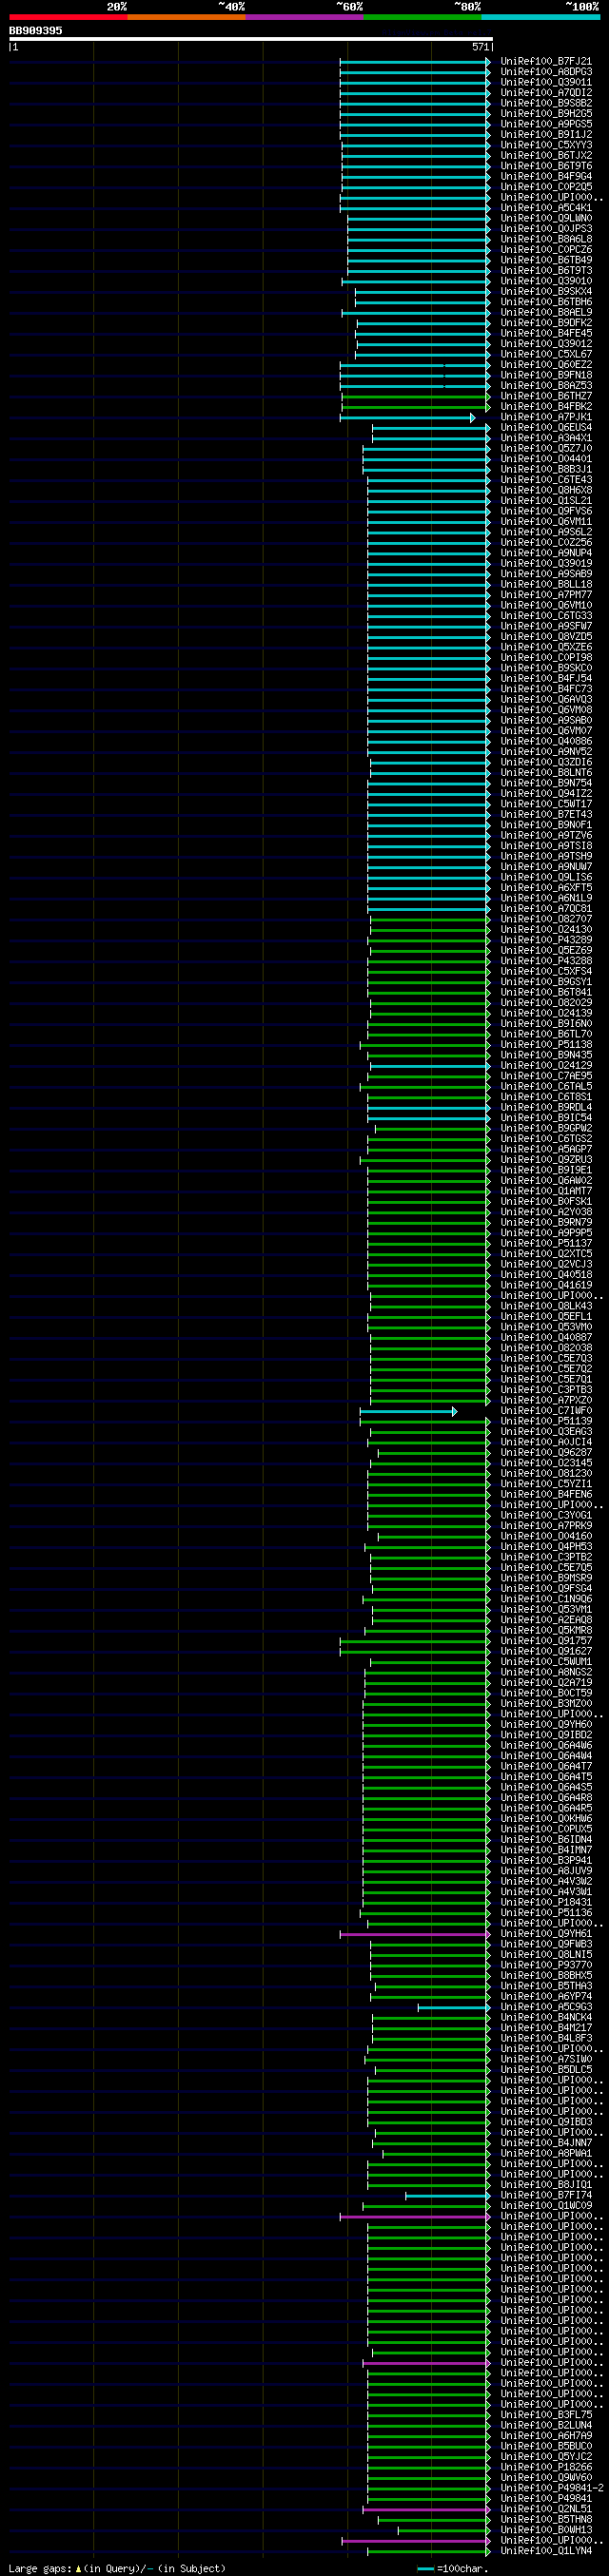Viewport: 609px width, 2576px height.
Task: Click the cyan alignment bar of UniRef100_B7FI74
Action: (x=448, y=2195)
